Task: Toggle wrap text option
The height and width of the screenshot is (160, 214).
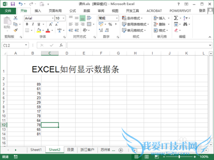Action: coord(89,18)
